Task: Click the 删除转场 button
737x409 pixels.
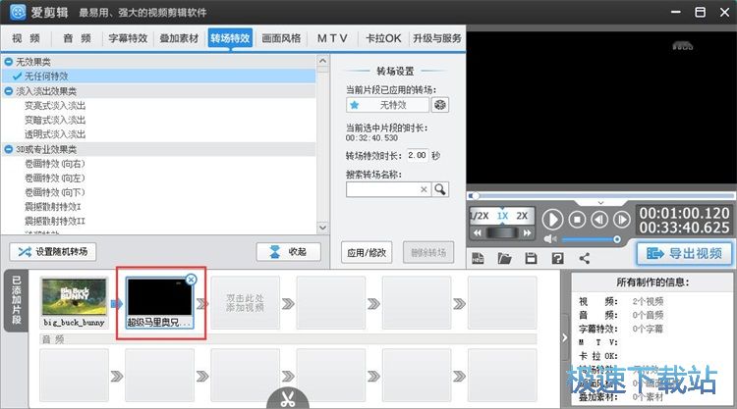Action: [x=428, y=252]
